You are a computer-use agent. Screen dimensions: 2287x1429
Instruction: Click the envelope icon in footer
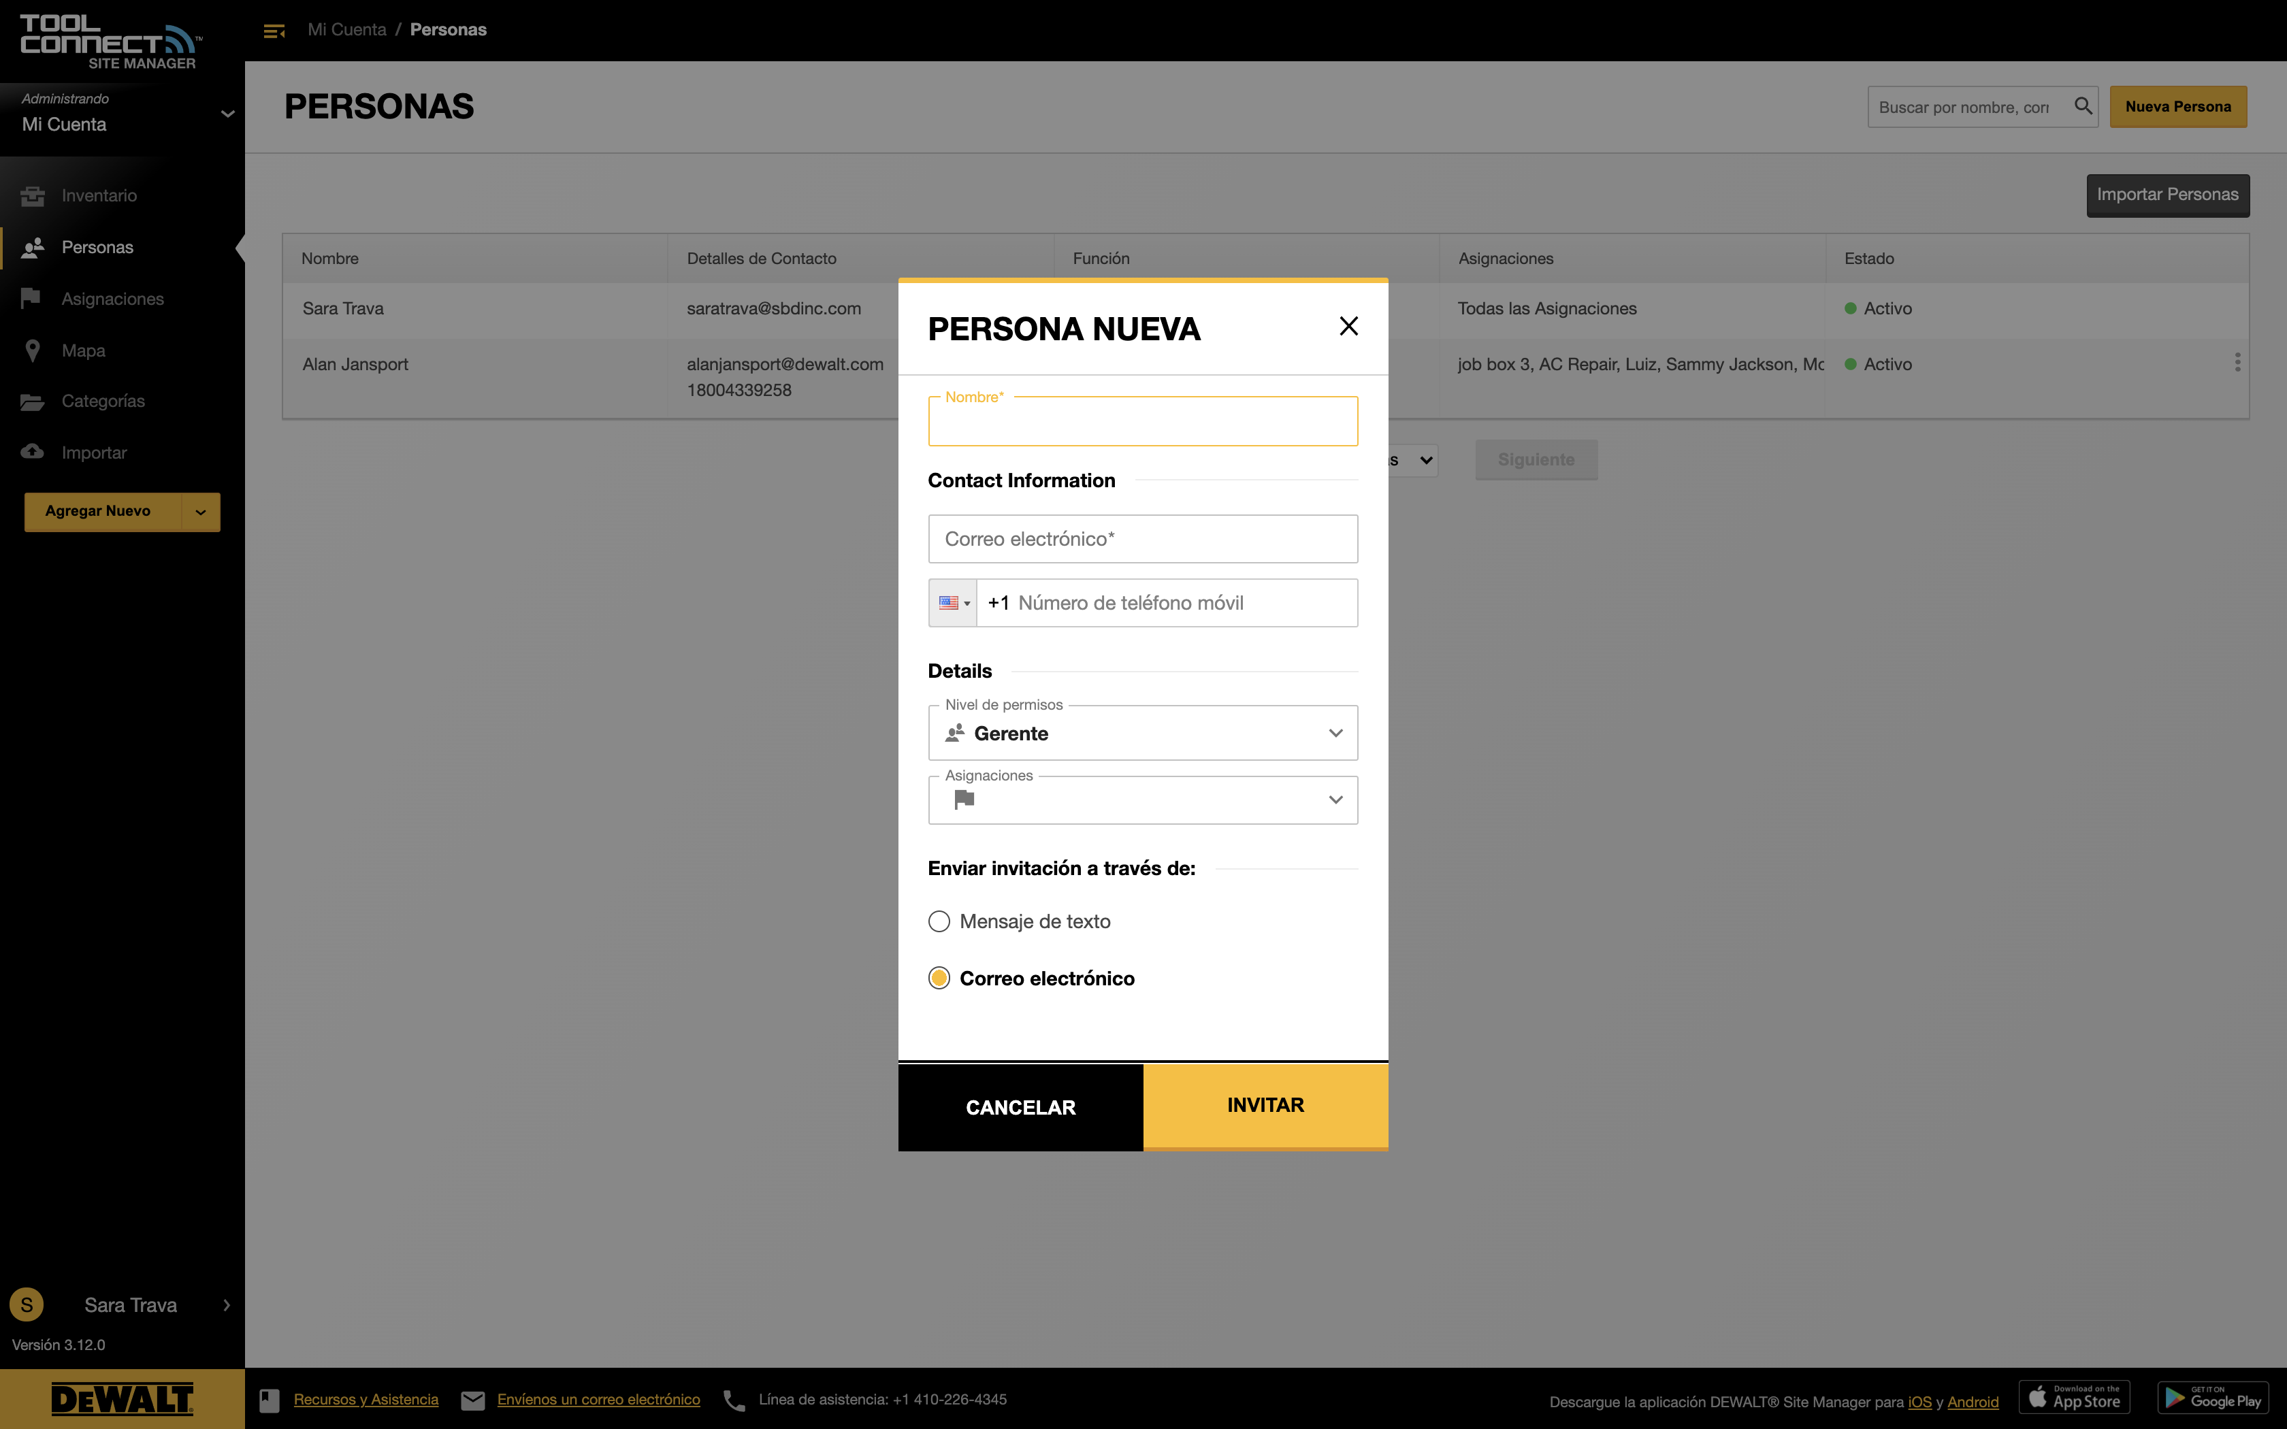point(472,1400)
